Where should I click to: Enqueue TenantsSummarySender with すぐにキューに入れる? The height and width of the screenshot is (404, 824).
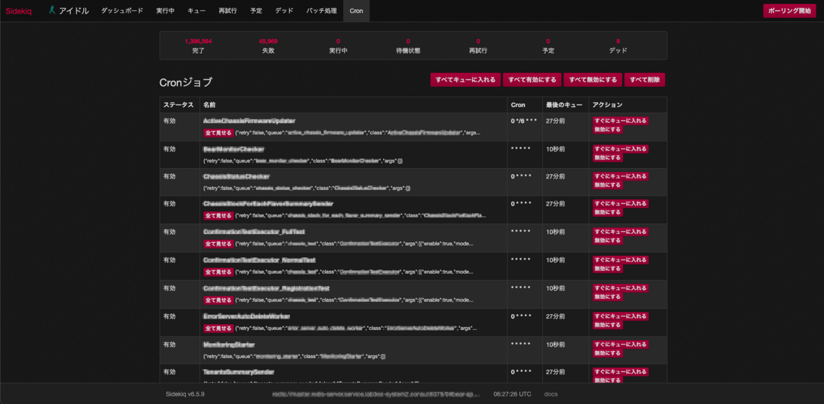[x=621, y=371]
